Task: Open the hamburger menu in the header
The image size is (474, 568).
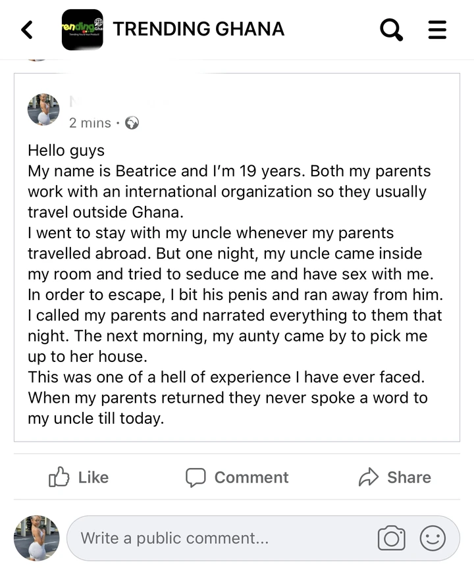Action: 437,30
